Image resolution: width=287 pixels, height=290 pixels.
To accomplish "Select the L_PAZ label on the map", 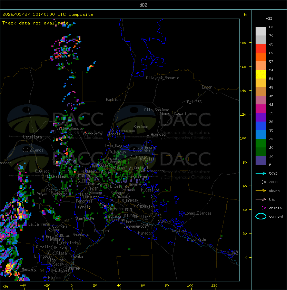I will (233, 253).
